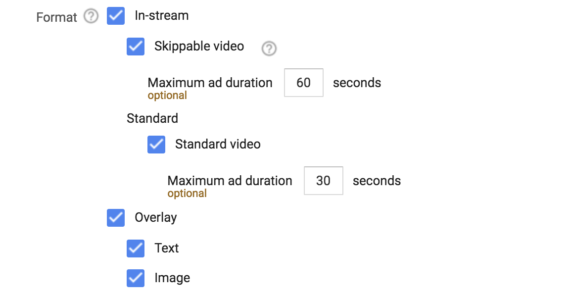Click the Format label text
570x300 pixels.
pyautogui.click(x=56, y=17)
